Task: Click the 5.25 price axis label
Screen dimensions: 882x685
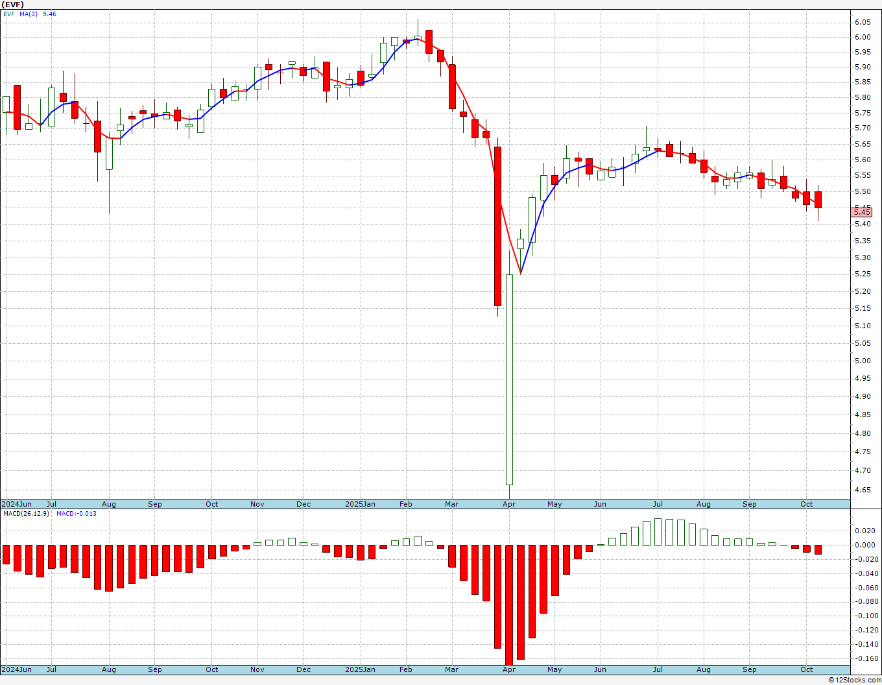Action: (x=863, y=274)
